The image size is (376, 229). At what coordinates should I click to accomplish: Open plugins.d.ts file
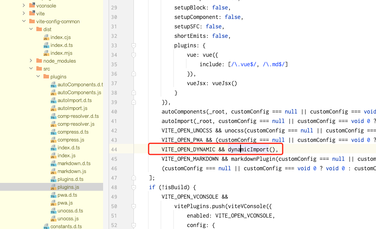pos(70,179)
